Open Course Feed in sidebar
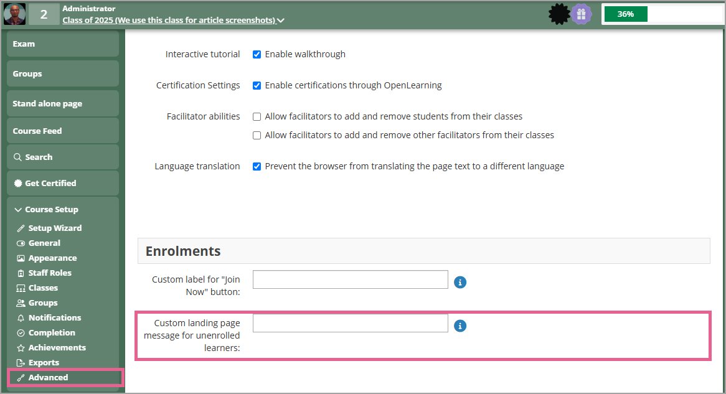Viewport: 726px width, 394px height. pyautogui.click(x=63, y=131)
